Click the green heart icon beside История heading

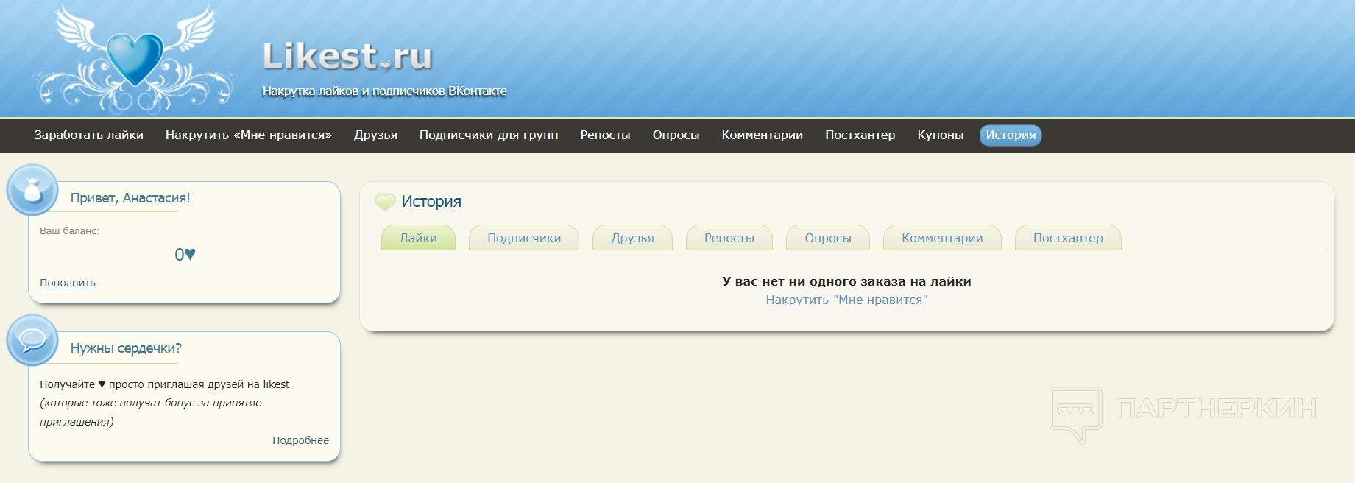385,201
